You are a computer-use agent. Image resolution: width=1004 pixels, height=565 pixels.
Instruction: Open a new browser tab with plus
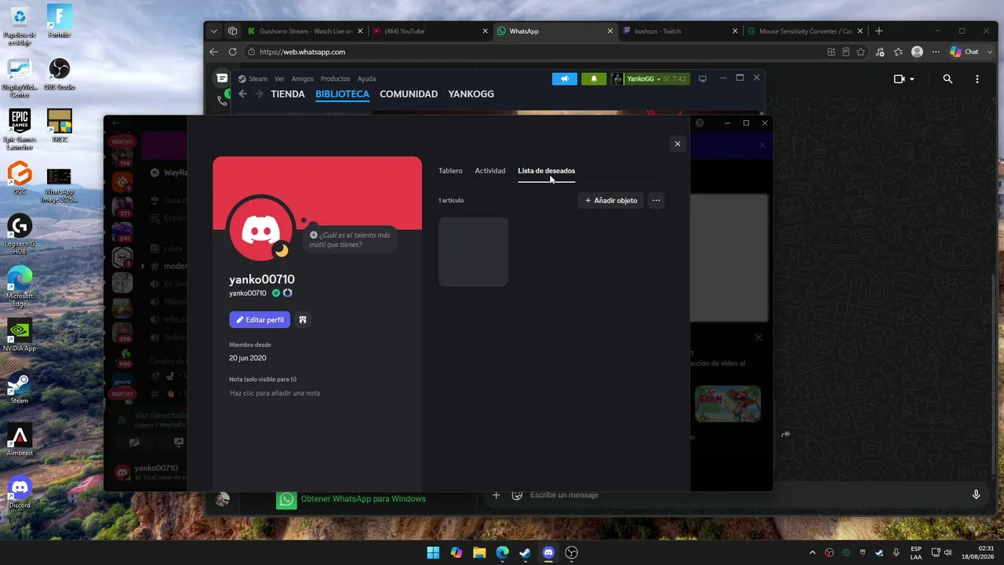878,31
